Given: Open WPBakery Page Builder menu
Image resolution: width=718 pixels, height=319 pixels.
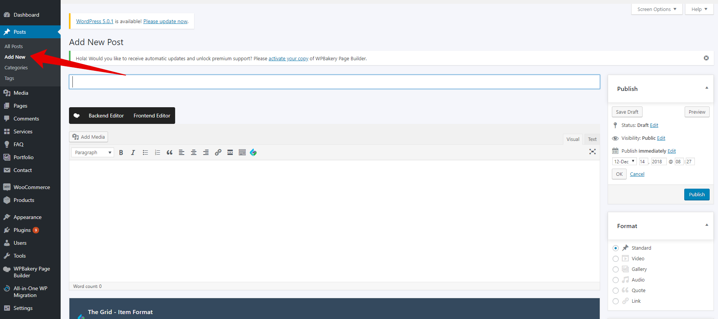Looking at the screenshot, I should pos(30,272).
